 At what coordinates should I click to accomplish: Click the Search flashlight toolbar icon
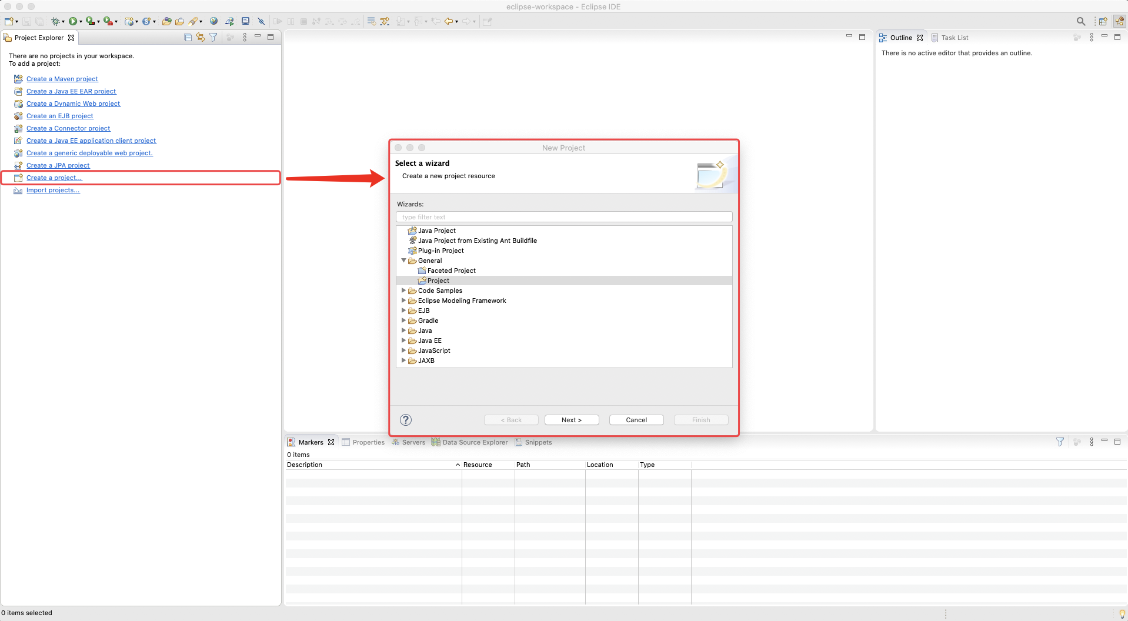pyautogui.click(x=193, y=21)
